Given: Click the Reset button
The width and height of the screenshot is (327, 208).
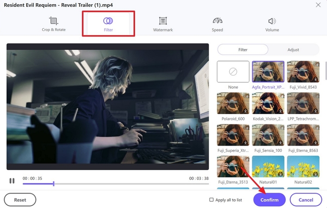Looking at the screenshot, I should tap(20, 200).
